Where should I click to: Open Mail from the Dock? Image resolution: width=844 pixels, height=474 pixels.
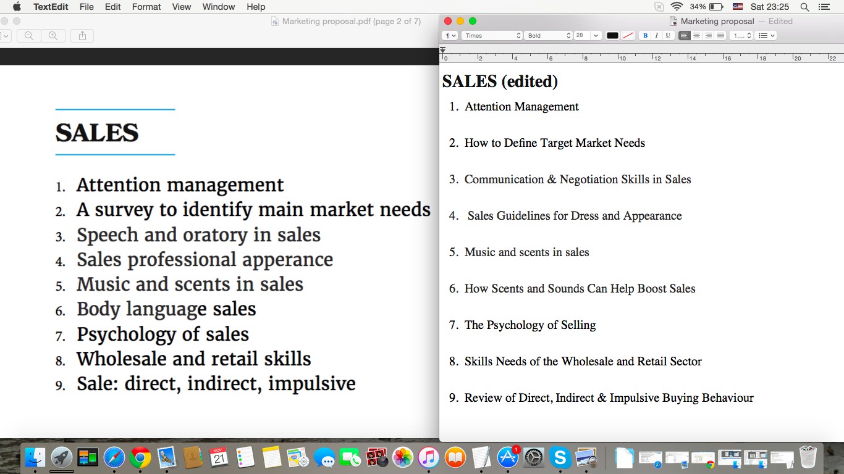point(167,457)
